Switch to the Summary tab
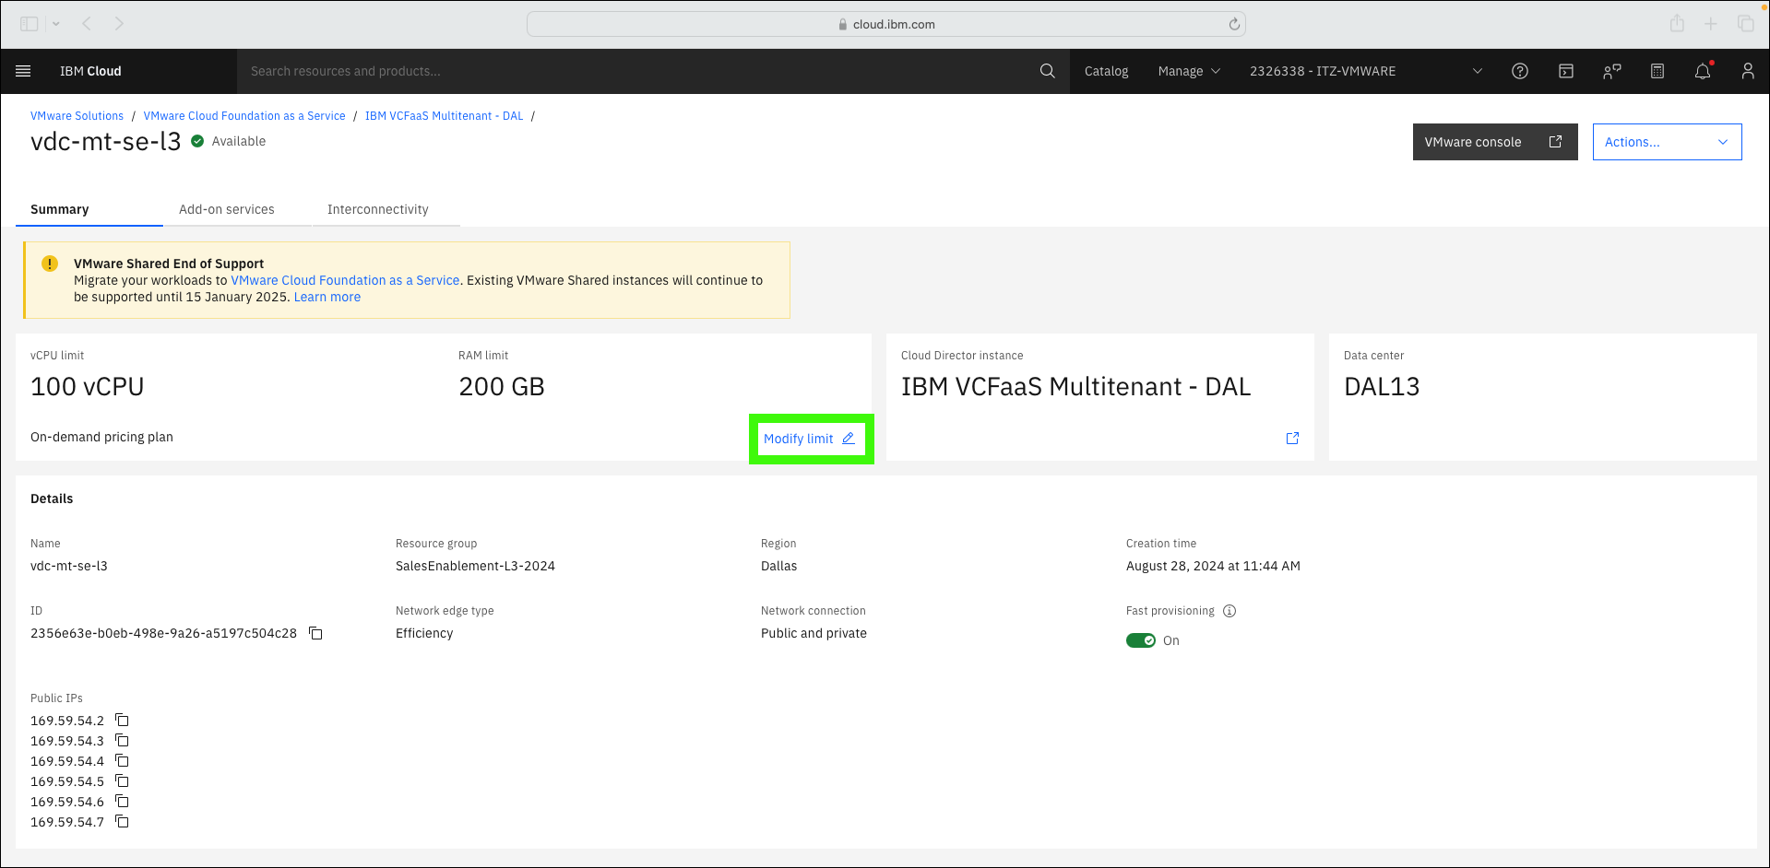The height and width of the screenshot is (868, 1770). click(89, 209)
